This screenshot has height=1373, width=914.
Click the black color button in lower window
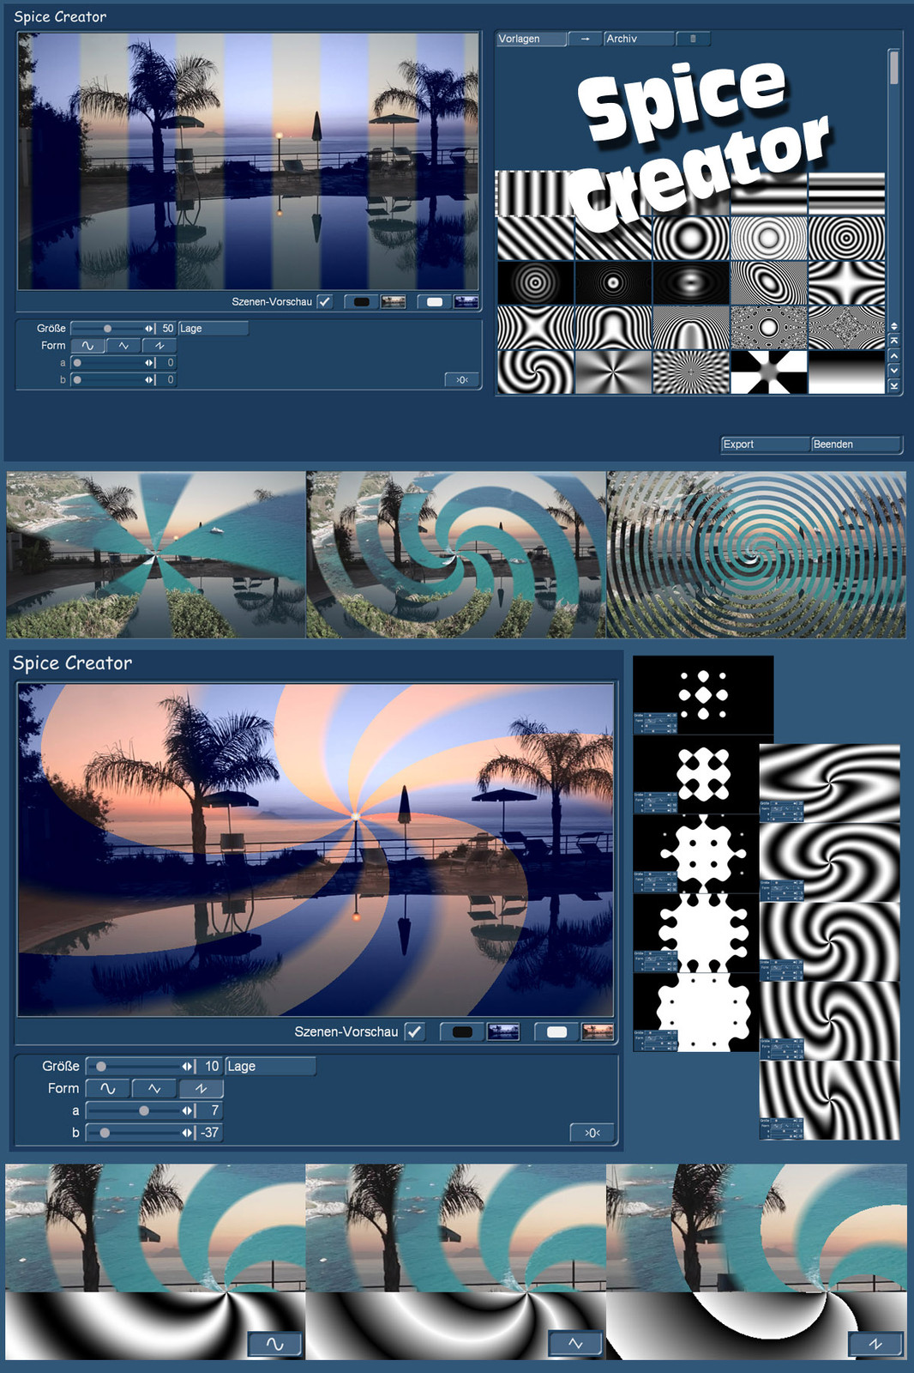(462, 1031)
